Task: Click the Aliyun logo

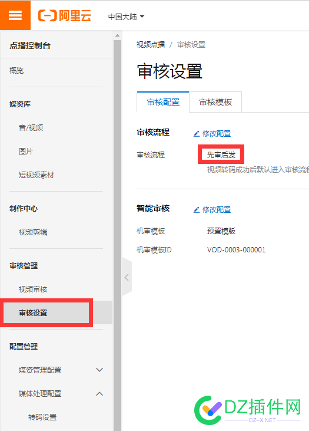Action: pyautogui.click(x=65, y=16)
